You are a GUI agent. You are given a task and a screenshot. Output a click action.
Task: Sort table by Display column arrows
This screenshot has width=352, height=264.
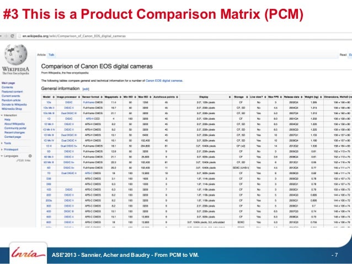230,97
